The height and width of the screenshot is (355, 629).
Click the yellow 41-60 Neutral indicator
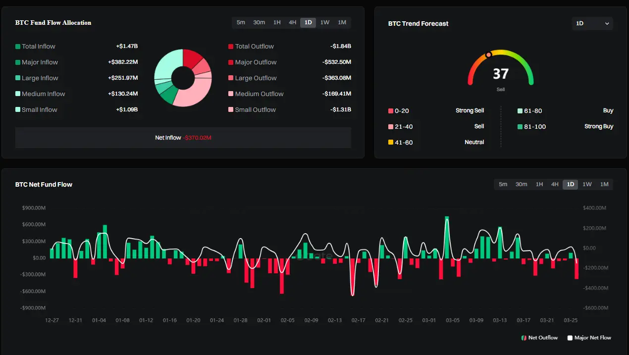pos(391,143)
